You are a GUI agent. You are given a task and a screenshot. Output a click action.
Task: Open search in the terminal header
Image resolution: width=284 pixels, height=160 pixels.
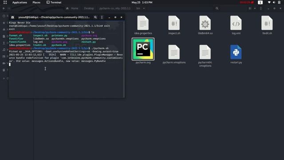95,17
